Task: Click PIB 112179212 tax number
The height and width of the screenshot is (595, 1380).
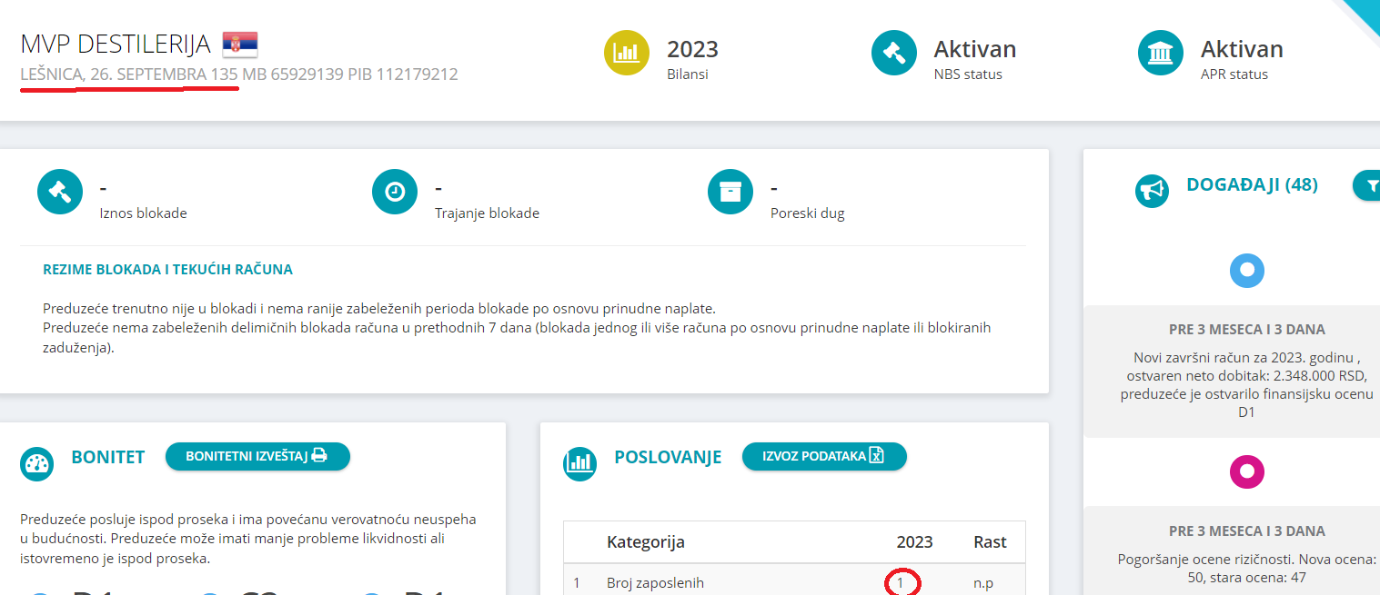Action: pyautogui.click(x=403, y=74)
